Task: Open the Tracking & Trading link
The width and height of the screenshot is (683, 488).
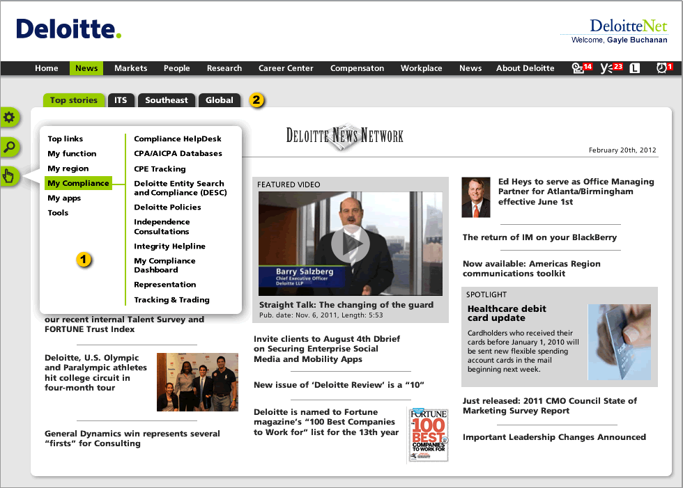Action: pos(171,299)
